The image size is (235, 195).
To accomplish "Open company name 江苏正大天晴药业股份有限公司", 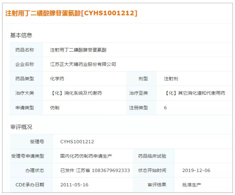I will (83, 64).
